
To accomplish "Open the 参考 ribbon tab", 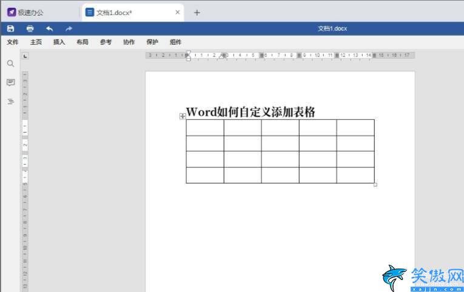I will pyautogui.click(x=106, y=42).
